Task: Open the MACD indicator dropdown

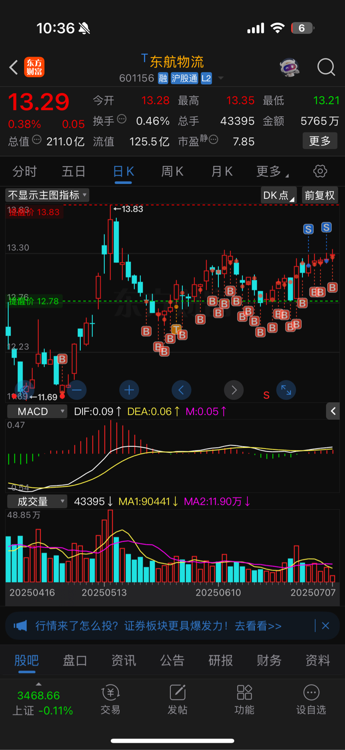Action: [x=37, y=411]
